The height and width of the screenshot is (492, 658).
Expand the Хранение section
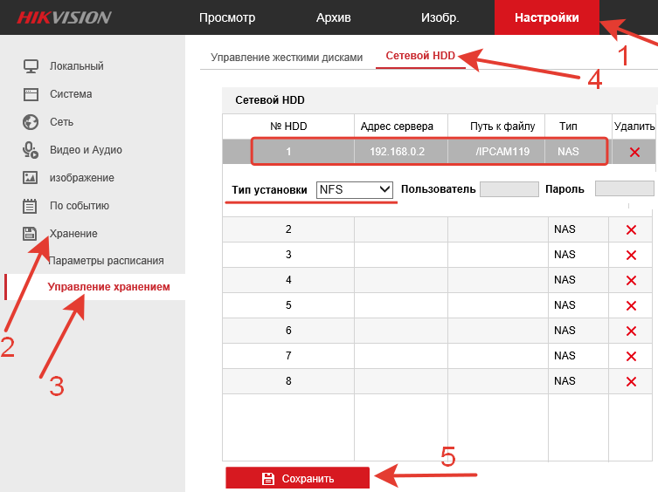(73, 234)
